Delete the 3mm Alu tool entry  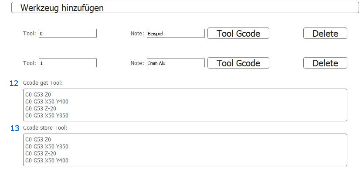point(325,63)
